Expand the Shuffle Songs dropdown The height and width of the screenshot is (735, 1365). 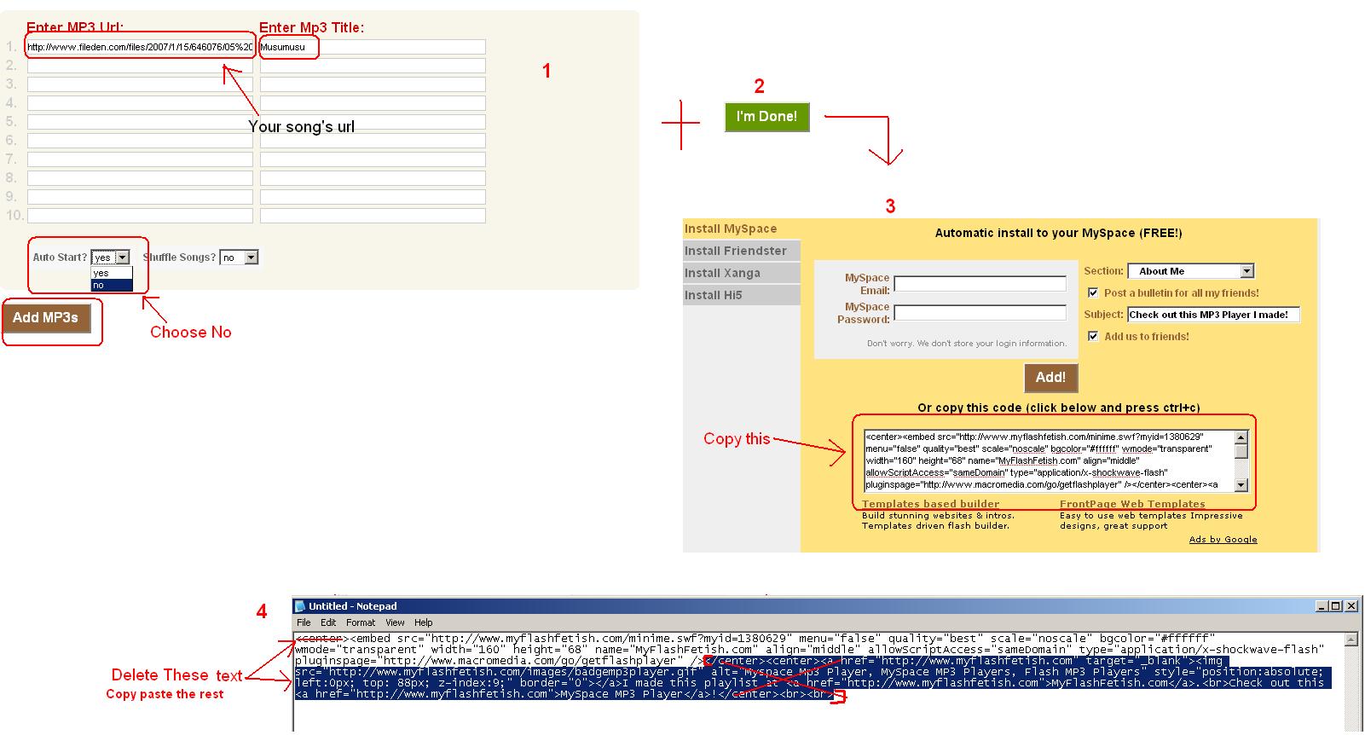tap(251, 258)
